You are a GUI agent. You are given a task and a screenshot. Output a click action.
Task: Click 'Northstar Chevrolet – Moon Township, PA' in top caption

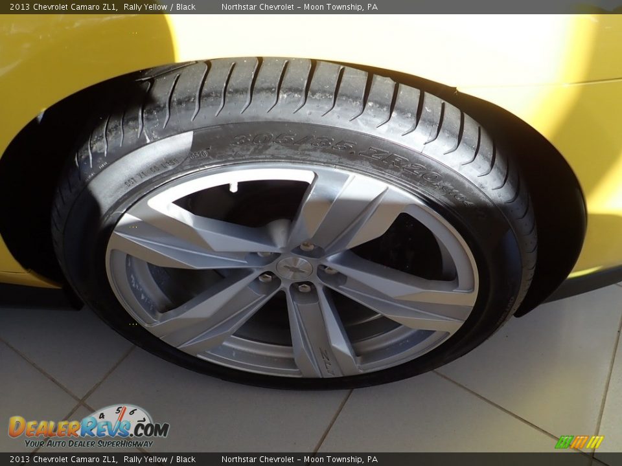[x=299, y=7]
